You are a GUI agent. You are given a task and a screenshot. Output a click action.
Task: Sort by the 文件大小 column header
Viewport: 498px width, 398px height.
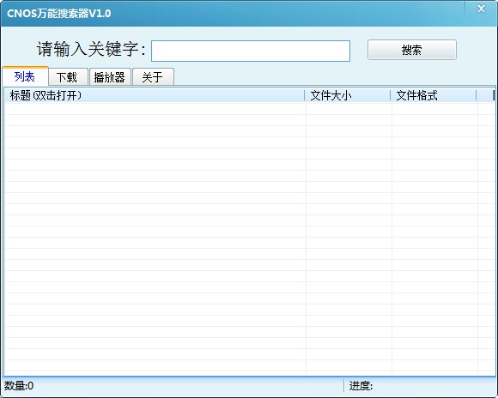tap(348, 95)
